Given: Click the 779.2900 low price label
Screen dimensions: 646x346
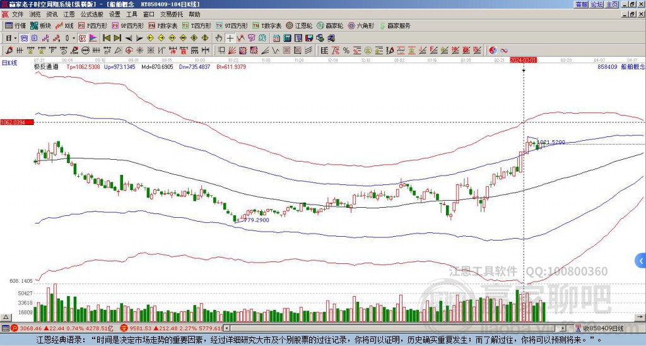Looking at the screenshot, I should [x=256, y=220].
